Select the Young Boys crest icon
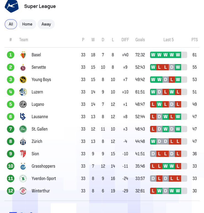Image resolution: width=204 pixels, height=213 pixels. [x=23, y=80]
